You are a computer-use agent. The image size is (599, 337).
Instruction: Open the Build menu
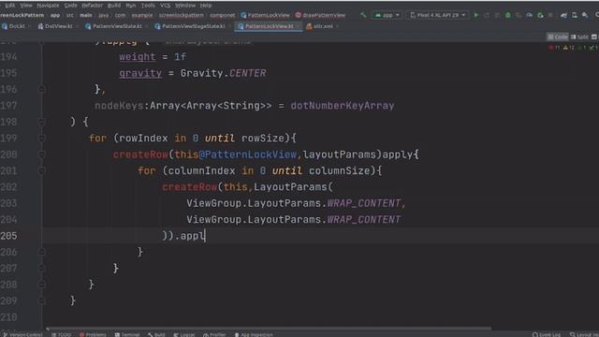(x=114, y=6)
